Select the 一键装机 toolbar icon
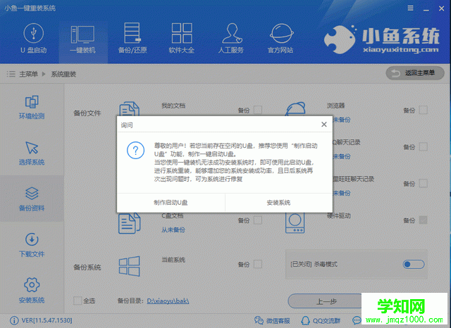451x328 pixels. pos(82,34)
